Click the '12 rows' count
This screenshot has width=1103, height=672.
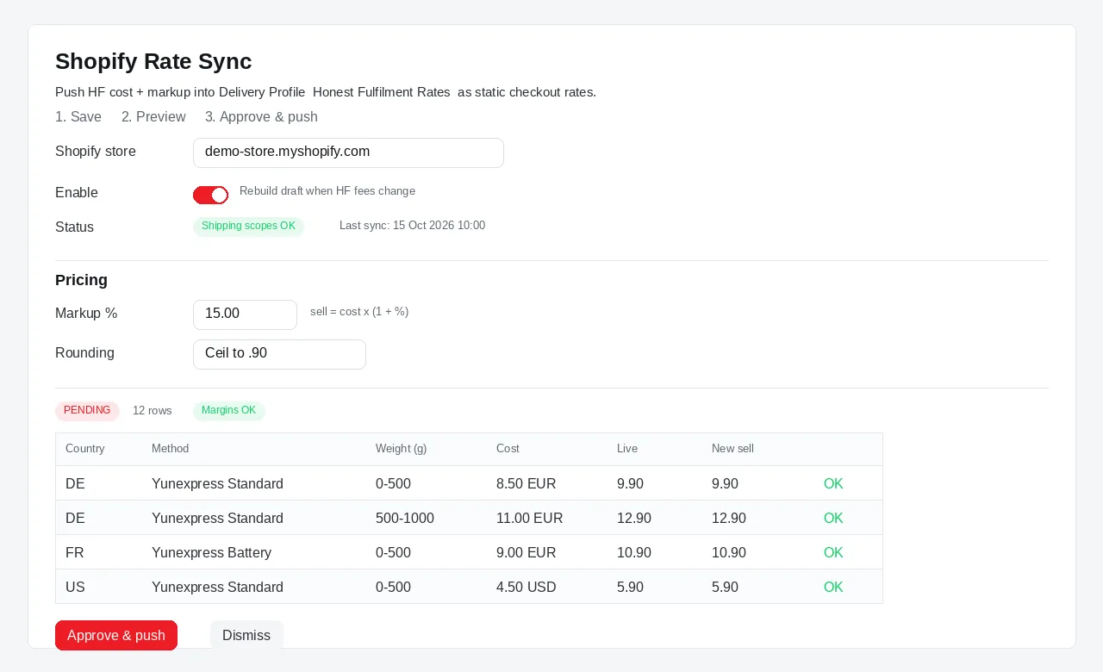153,411
